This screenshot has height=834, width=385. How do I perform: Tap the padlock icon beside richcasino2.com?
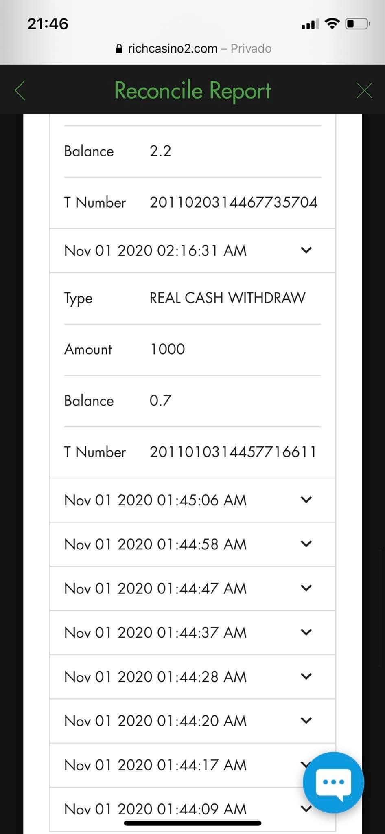119,49
